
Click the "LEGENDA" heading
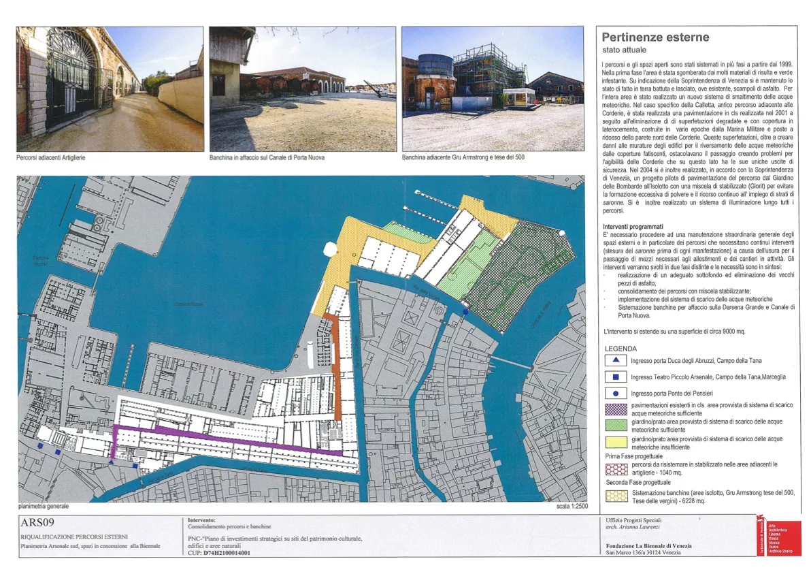click(x=620, y=349)
